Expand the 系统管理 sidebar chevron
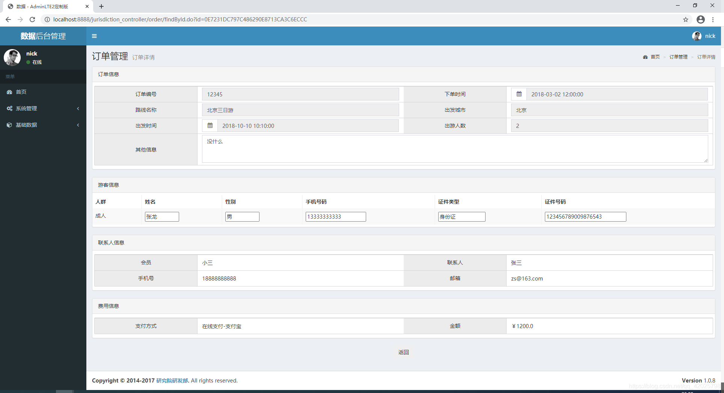 [x=78, y=108]
